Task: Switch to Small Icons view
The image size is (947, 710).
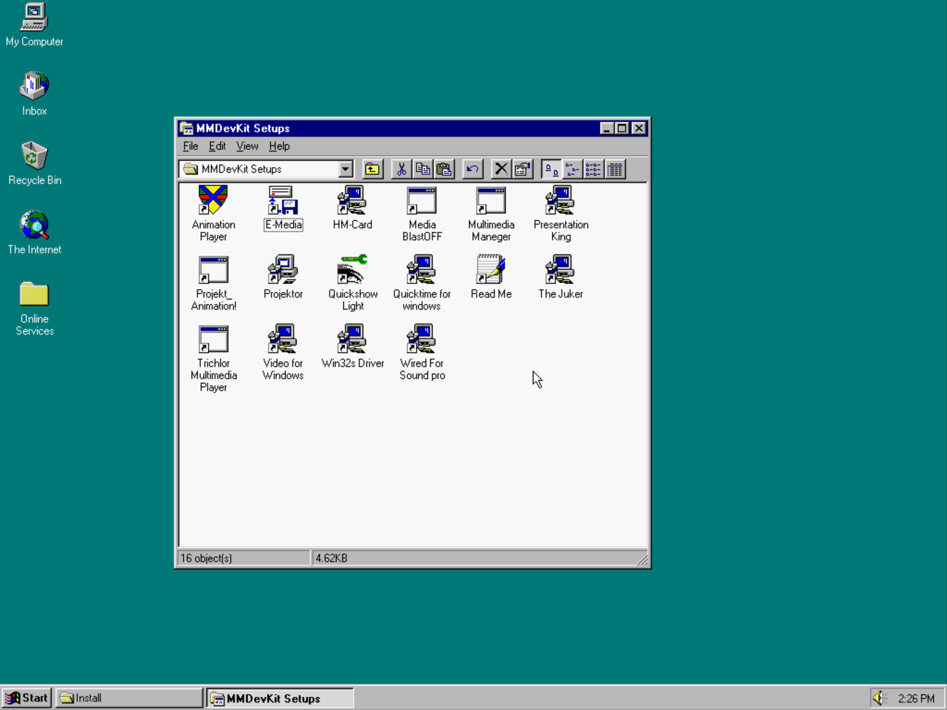Action: [573, 169]
